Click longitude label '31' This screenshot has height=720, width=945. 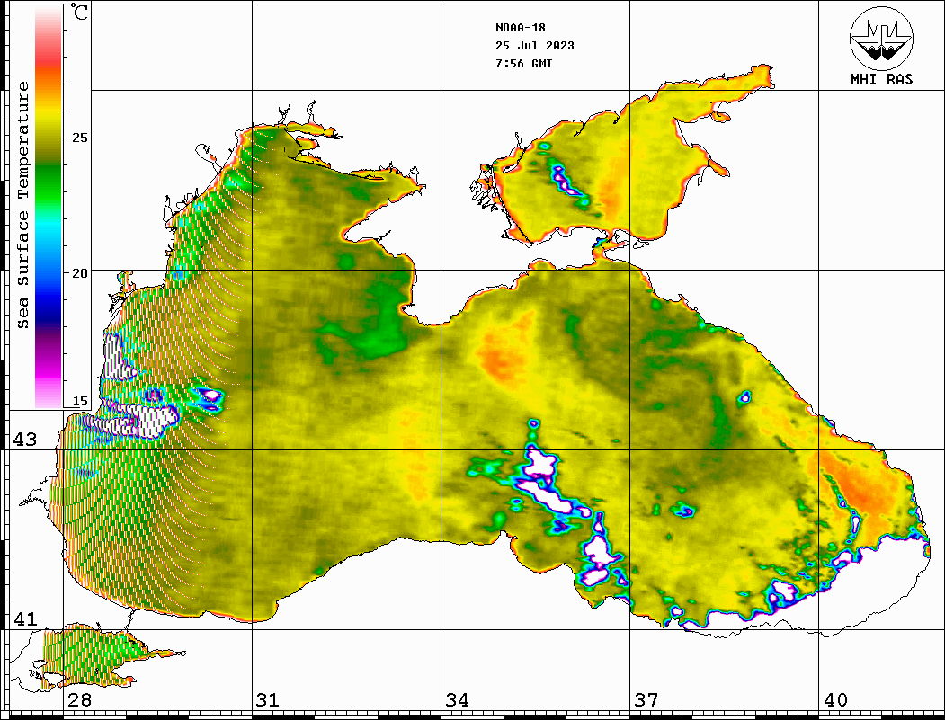(268, 700)
